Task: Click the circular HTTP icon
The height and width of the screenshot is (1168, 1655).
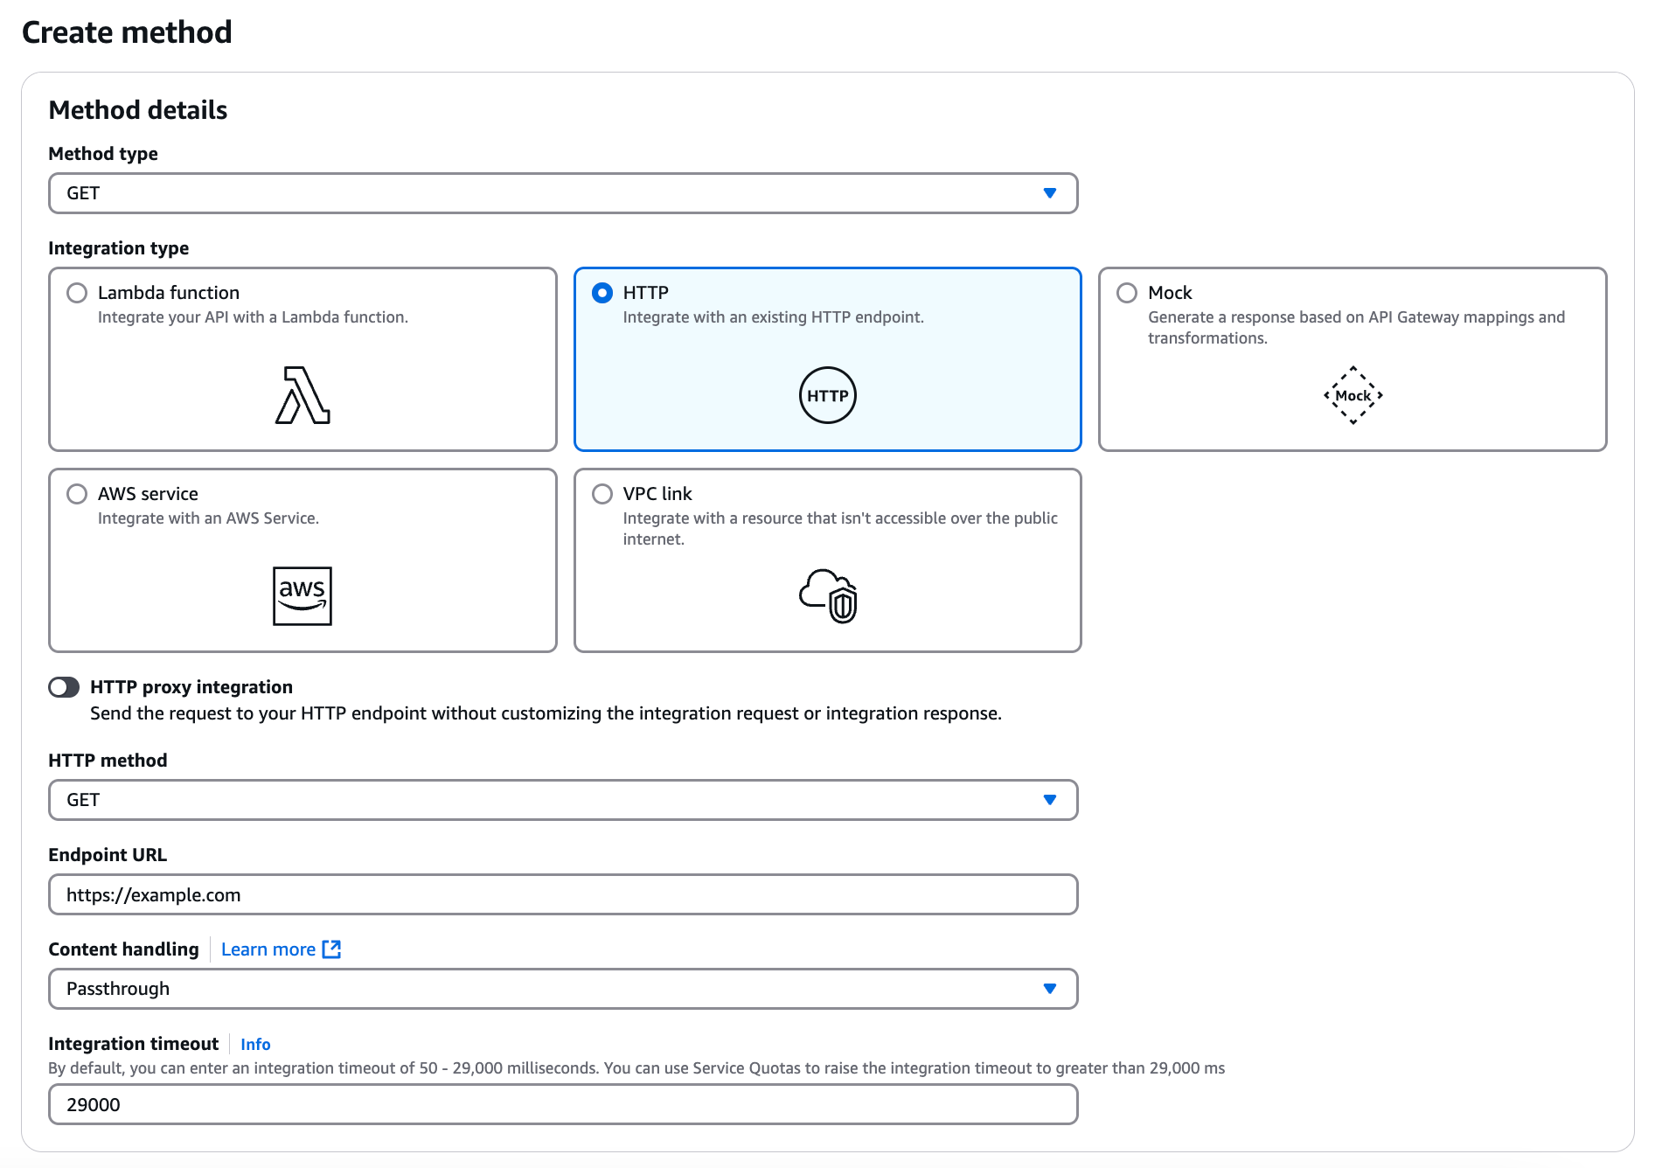Action: point(827,395)
